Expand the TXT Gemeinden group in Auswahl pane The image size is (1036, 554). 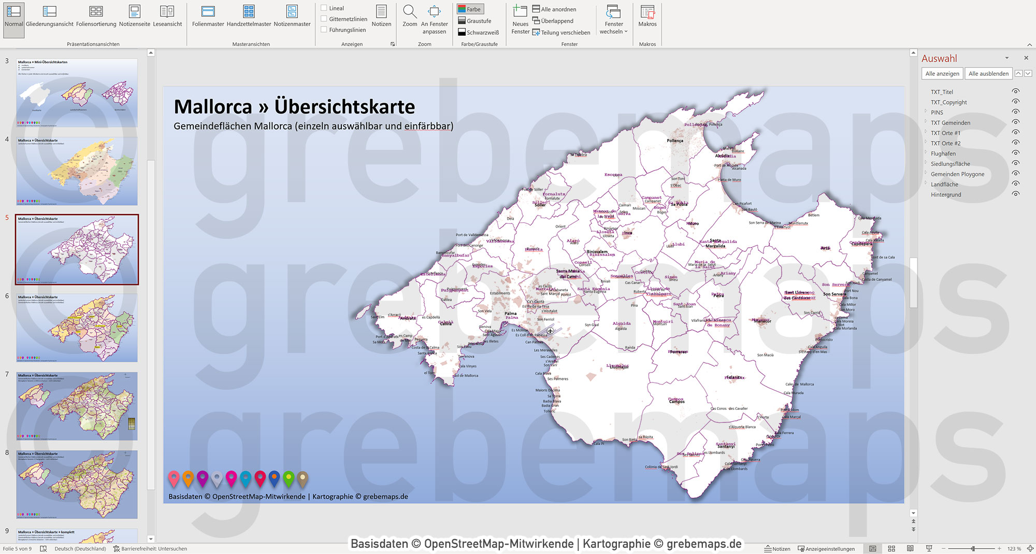click(925, 123)
